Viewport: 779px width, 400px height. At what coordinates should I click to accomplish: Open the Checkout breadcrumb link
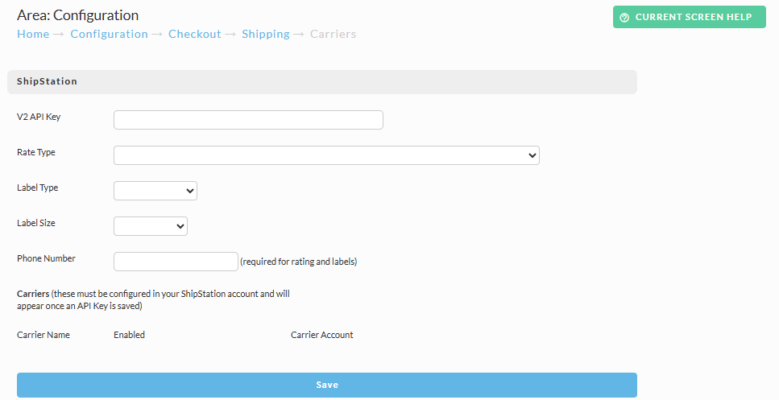tap(195, 35)
